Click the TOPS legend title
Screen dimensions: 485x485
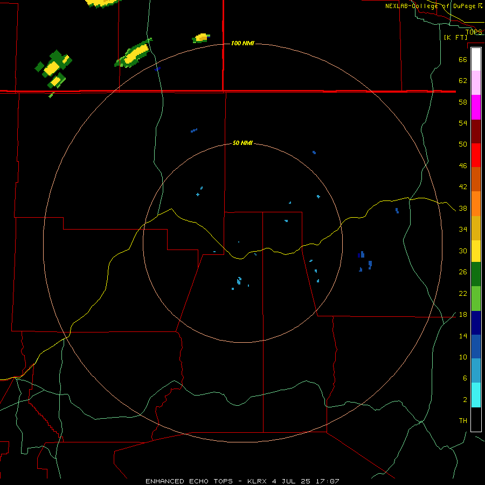(474, 32)
